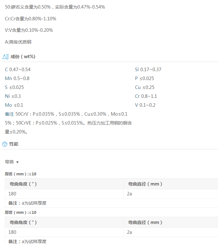This screenshot has width=218, height=244.
Task: Click the Mn 0.5~0.8 composition entry
Action: click(x=17, y=78)
